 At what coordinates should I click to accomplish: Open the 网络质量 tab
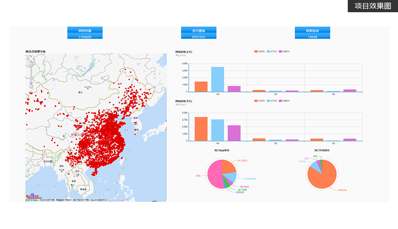click(85, 31)
